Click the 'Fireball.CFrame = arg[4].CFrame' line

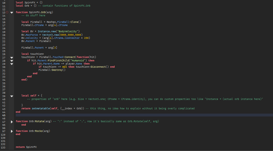click(45, 25)
